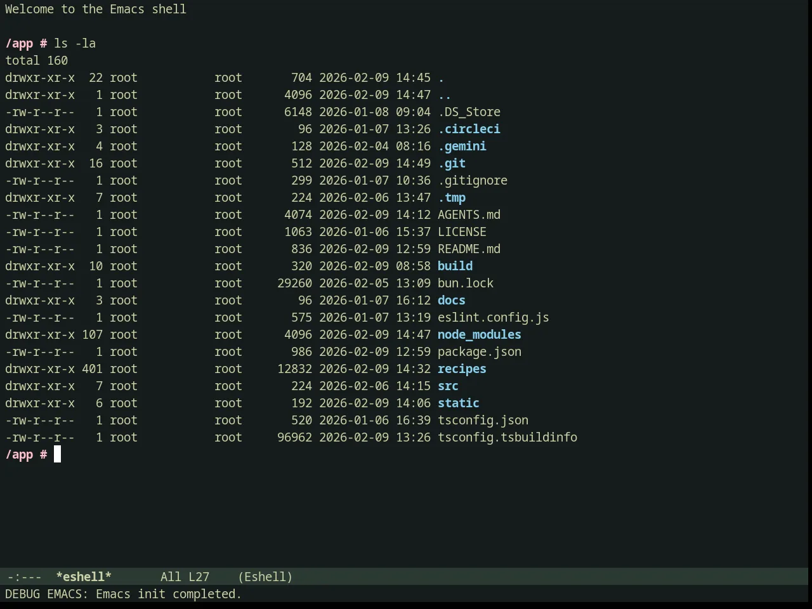This screenshot has width=812, height=609.
Task: Click the build directory name
Action: click(x=455, y=266)
